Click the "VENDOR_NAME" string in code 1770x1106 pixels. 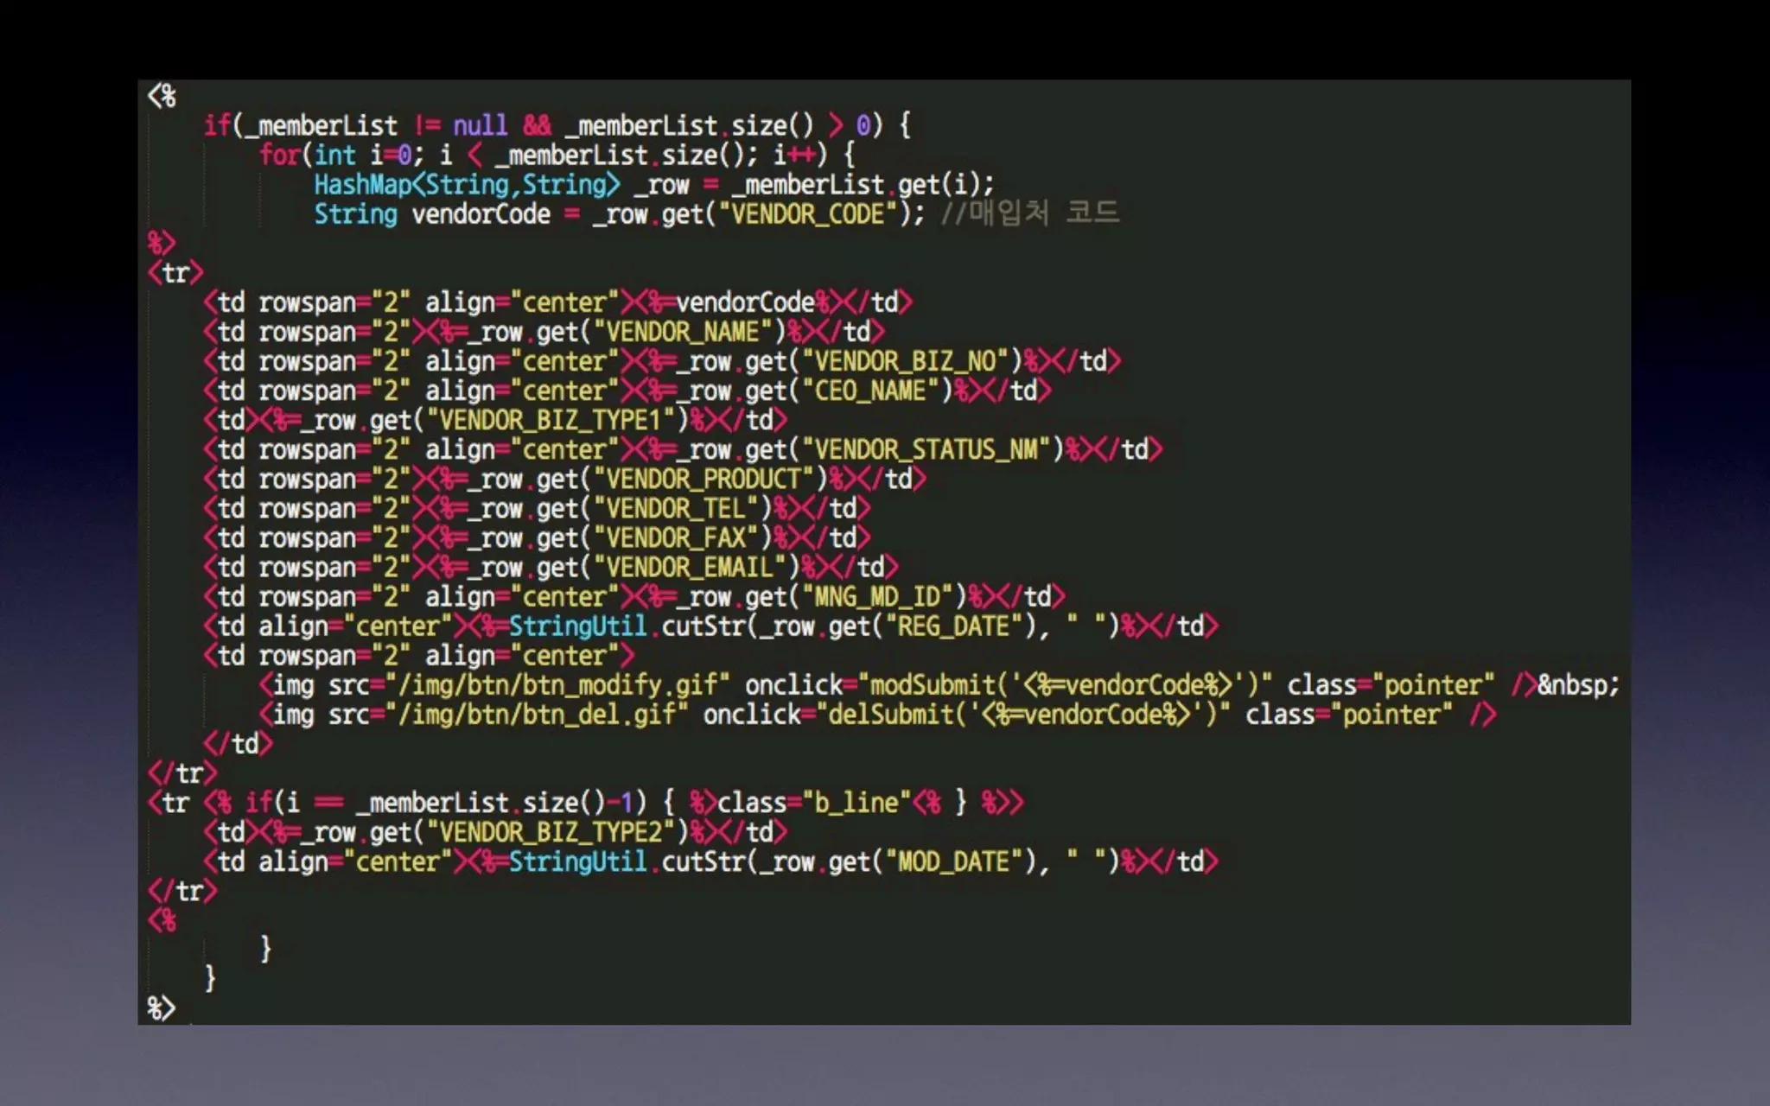point(681,332)
